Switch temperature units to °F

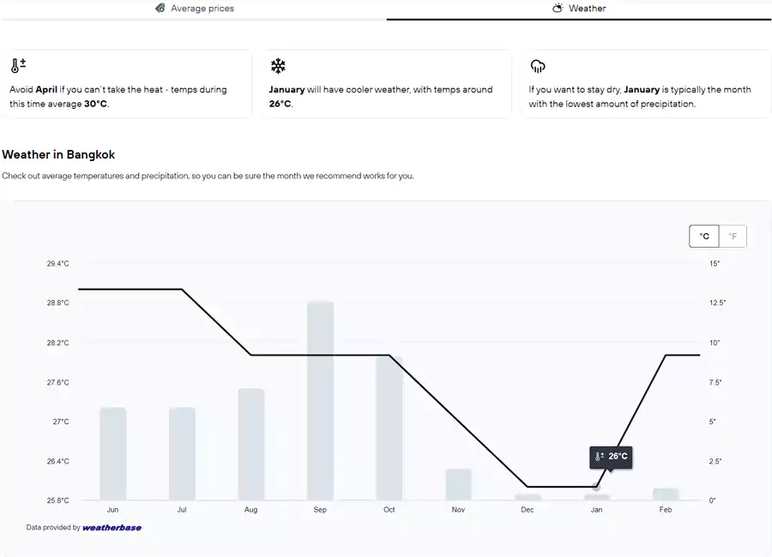(x=733, y=237)
